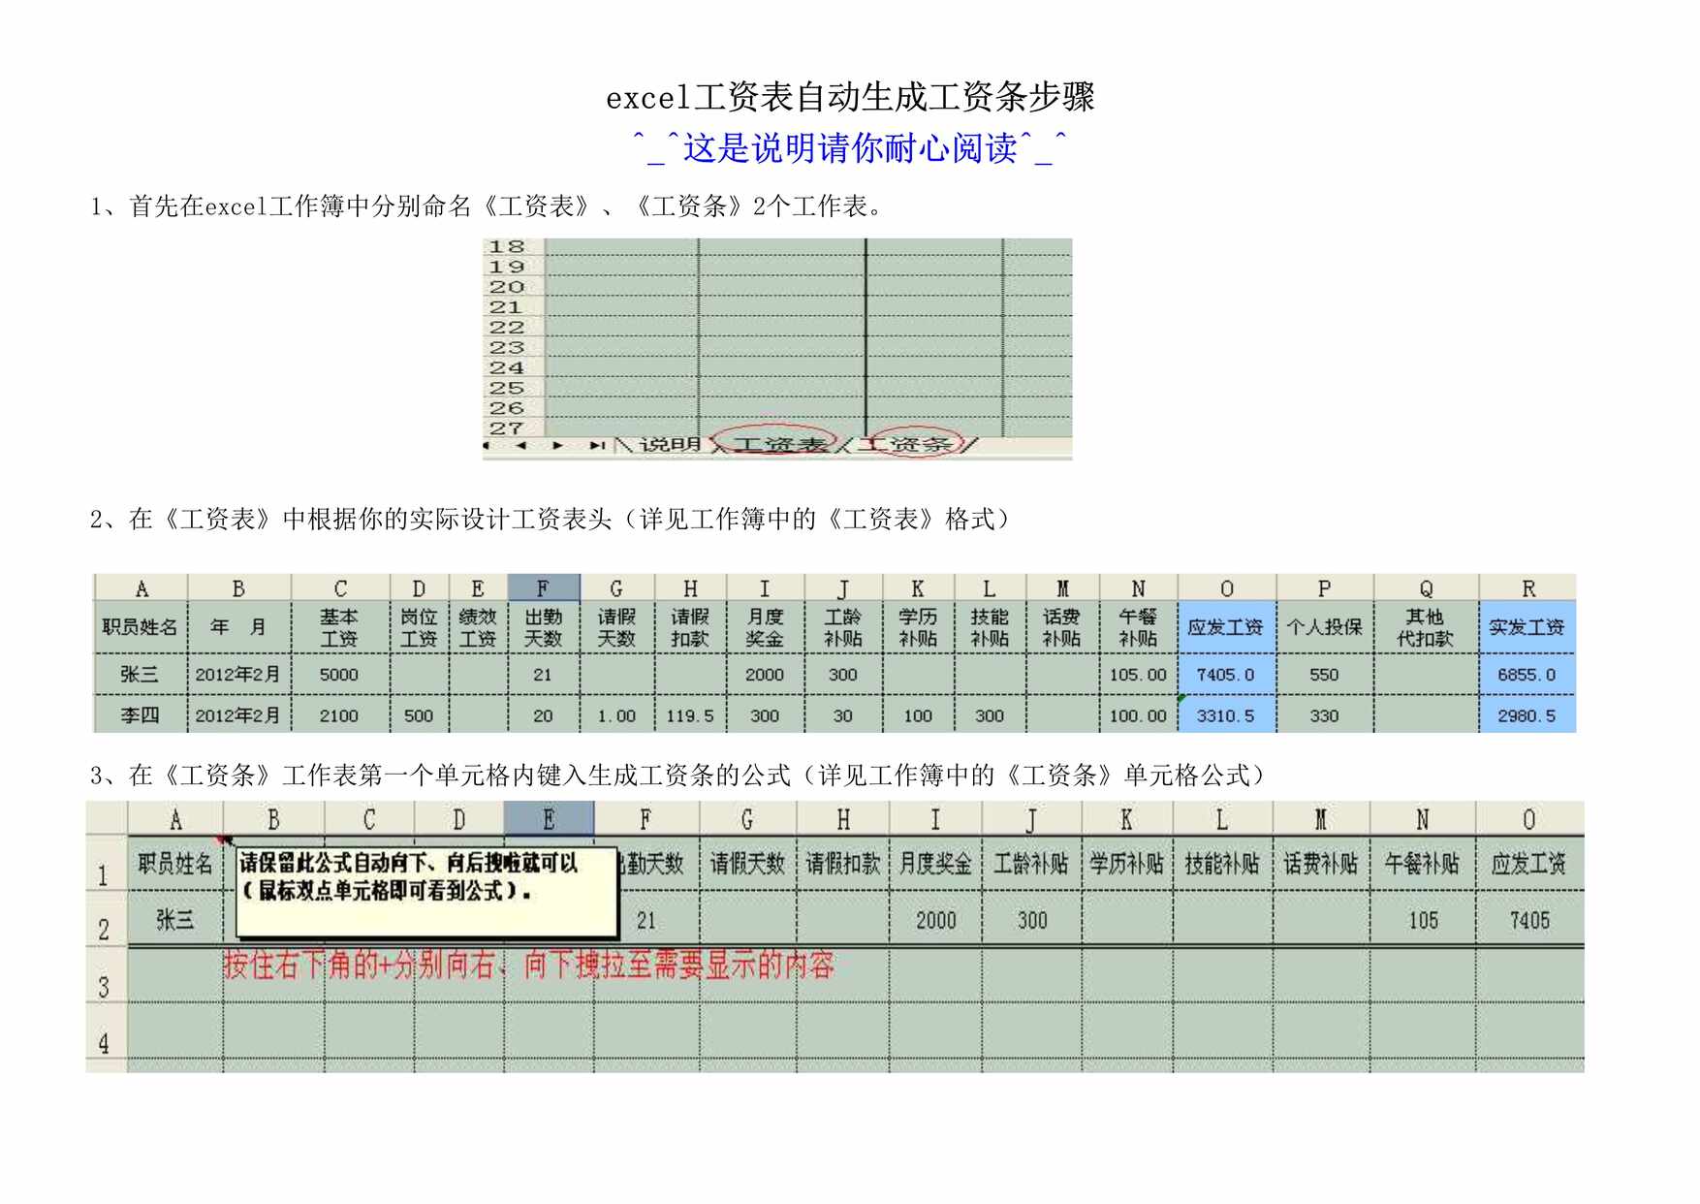Screen dimensions: 1700x1204
Task: Select column header P above 个人投保
Action: [x=1324, y=588]
